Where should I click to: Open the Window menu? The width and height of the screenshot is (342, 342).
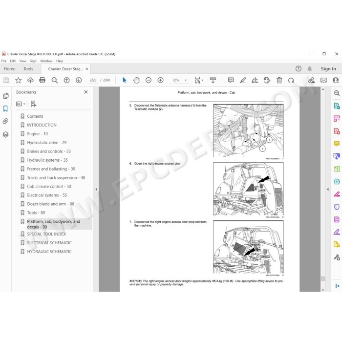point(46,61)
